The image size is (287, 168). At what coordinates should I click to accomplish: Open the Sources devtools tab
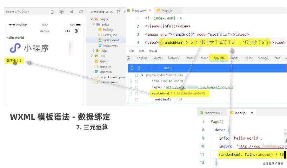pos(158,58)
